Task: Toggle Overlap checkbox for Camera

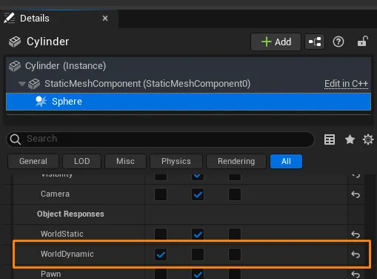Action: [x=198, y=194]
